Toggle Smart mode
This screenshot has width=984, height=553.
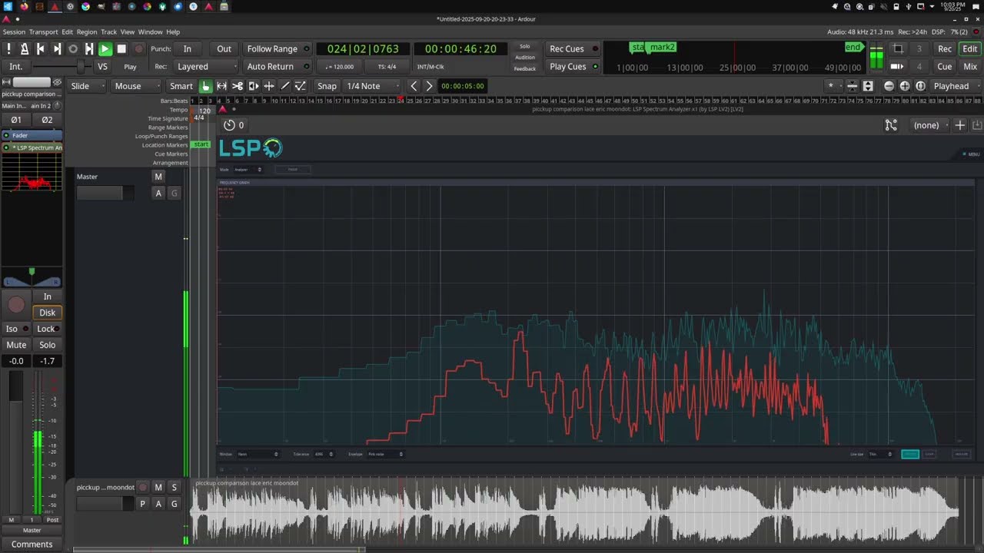pos(181,86)
